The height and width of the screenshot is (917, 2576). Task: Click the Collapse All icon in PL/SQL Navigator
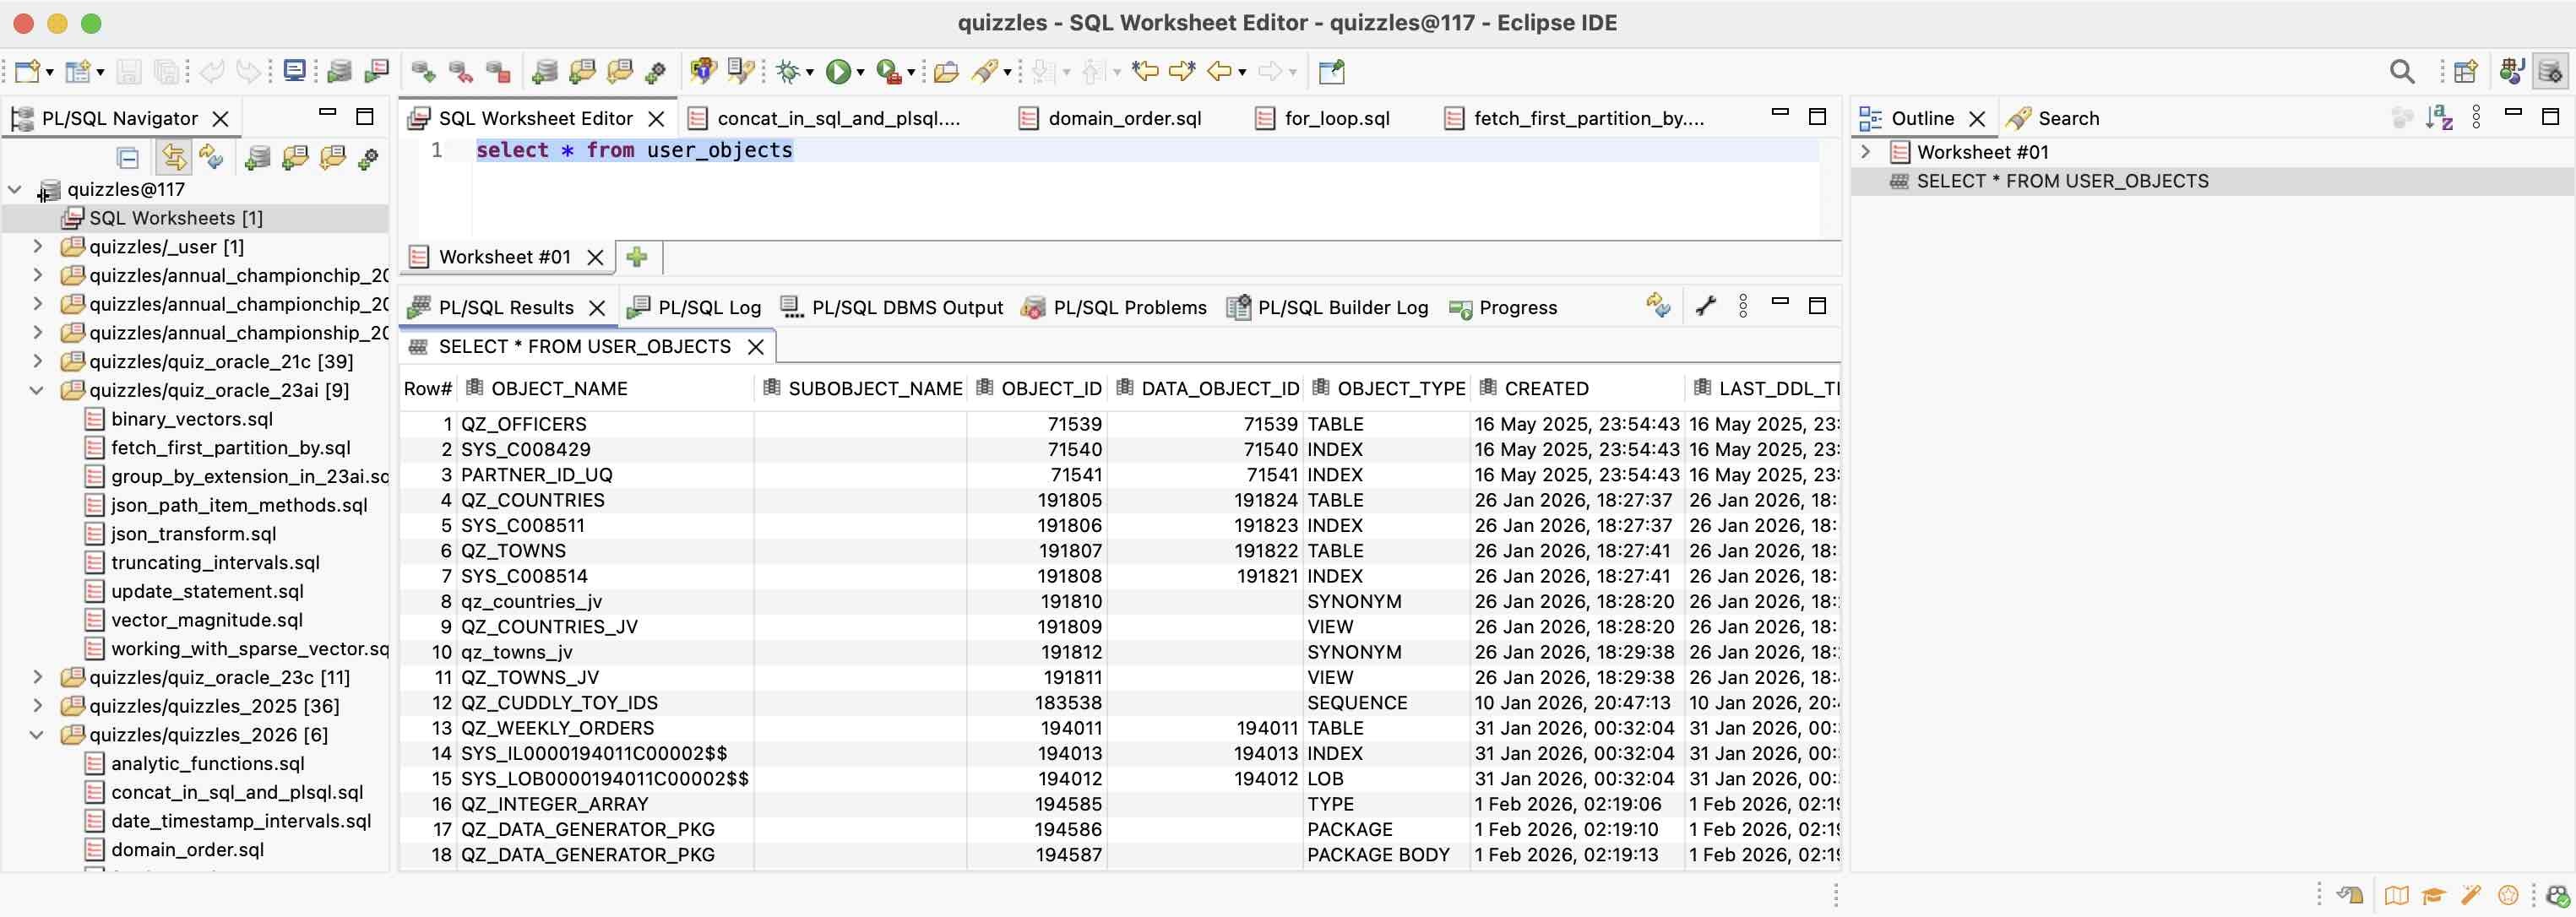point(127,157)
